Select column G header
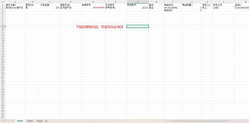Screen dimensions: 249x123 click(138, 2)
